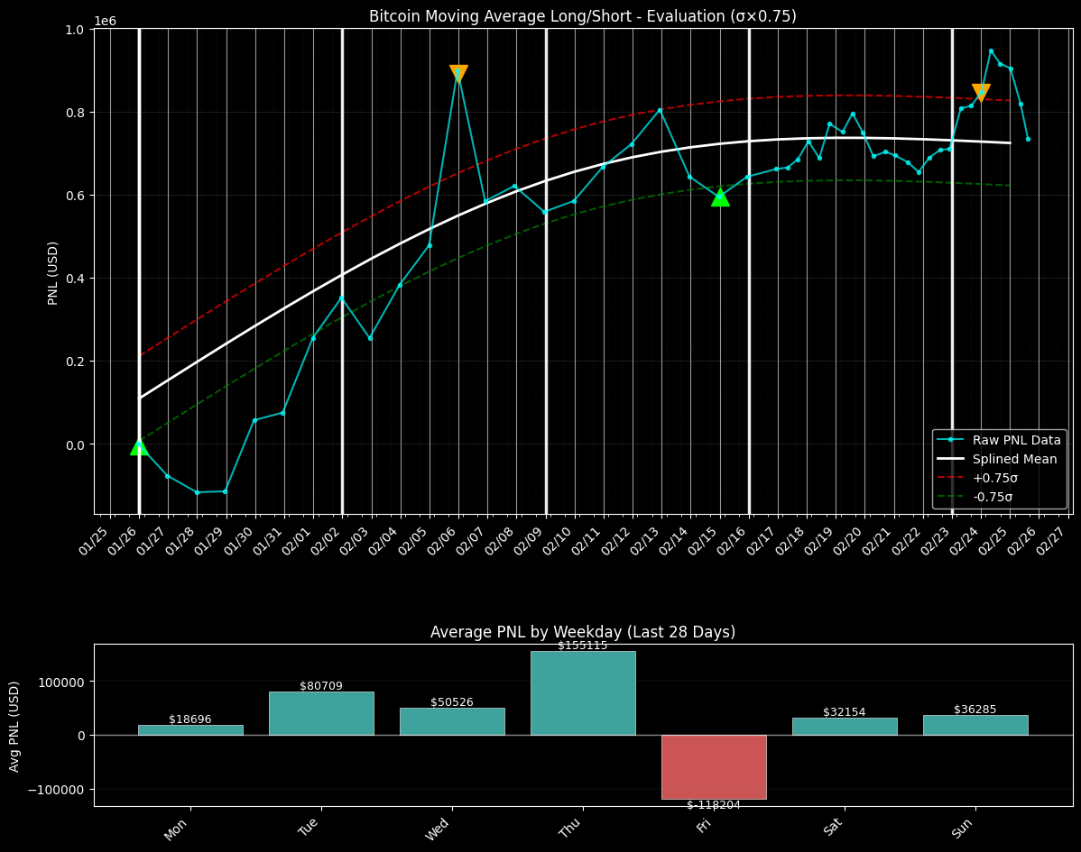Click the orange sell triangle above the 02/06 peak
This screenshot has height=852, width=1081.
(x=459, y=71)
